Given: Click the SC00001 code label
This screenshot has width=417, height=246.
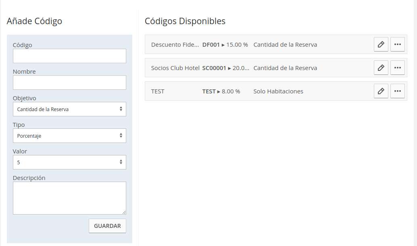Looking at the screenshot, I should click(x=214, y=68).
